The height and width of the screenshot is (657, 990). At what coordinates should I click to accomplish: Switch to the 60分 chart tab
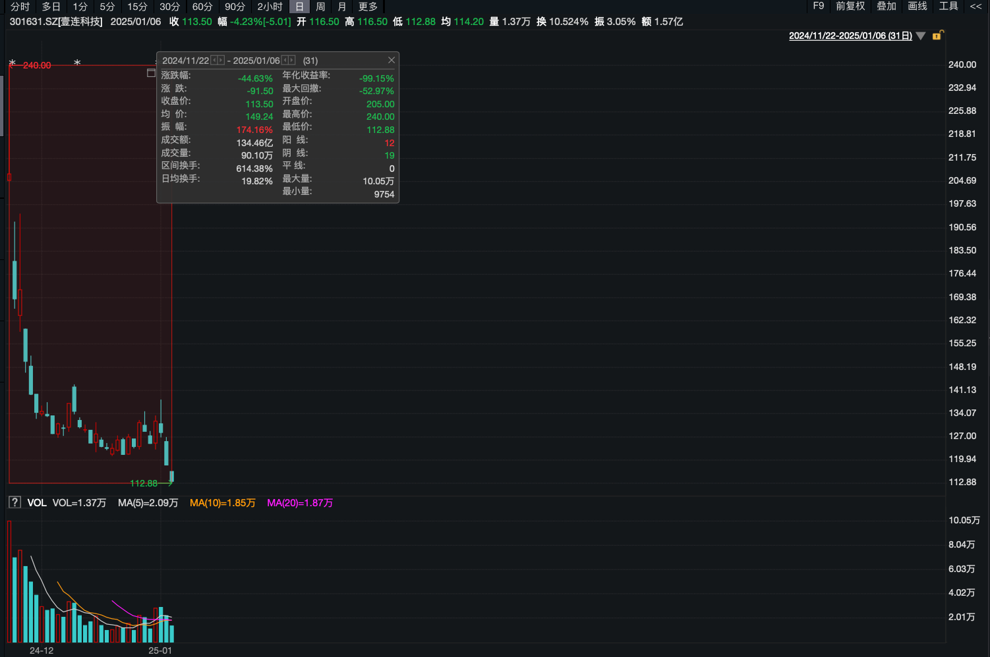(x=202, y=7)
